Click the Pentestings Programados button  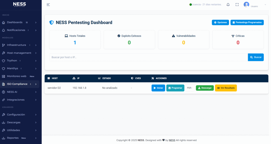247,23
